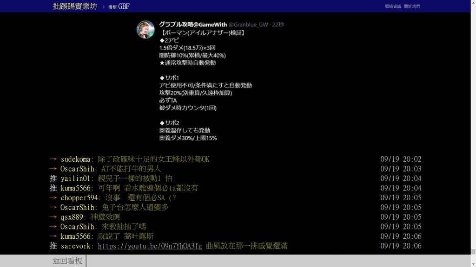
Task: Select username sudekoma in comments
Action: pos(75,159)
